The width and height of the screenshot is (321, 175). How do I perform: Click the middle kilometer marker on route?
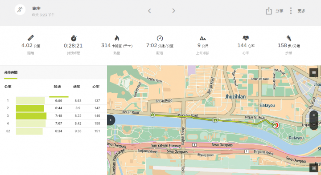215,120
